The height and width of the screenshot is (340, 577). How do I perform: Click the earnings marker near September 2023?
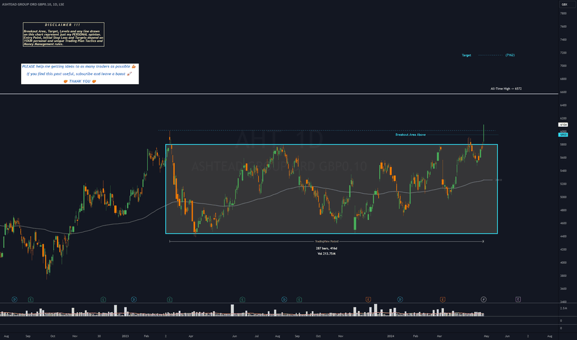pyautogui.click(x=299, y=300)
